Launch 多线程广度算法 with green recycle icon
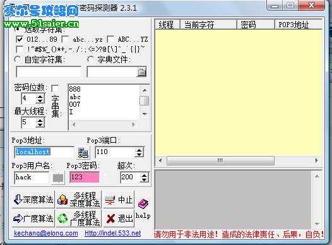The image size is (332, 245). pos(78,218)
